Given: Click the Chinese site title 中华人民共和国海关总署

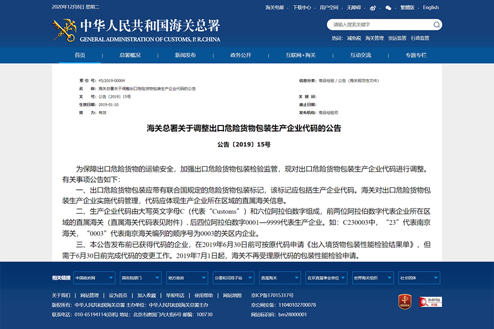Looking at the screenshot, I should 150,26.
